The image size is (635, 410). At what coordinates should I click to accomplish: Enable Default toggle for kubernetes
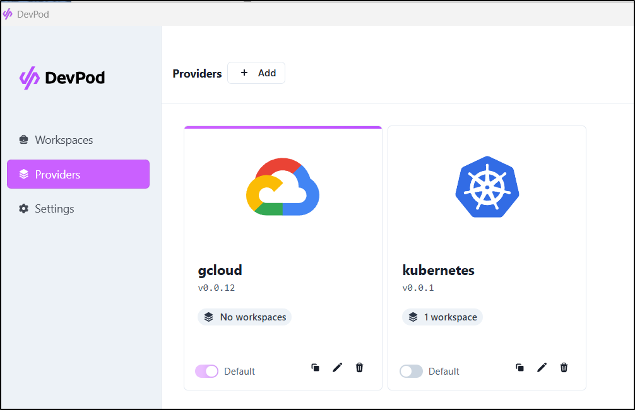tap(411, 371)
